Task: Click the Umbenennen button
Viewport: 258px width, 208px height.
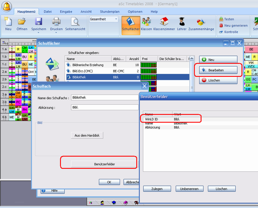Action: (x=189, y=189)
